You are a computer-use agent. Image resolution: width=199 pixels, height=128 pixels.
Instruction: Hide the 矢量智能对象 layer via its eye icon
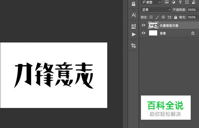click(x=143, y=25)
